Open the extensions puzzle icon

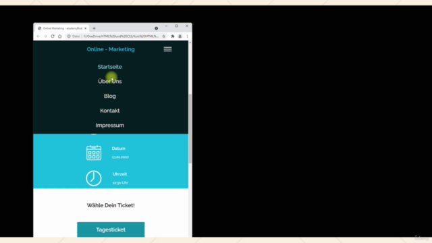click(x=173, y=36)
